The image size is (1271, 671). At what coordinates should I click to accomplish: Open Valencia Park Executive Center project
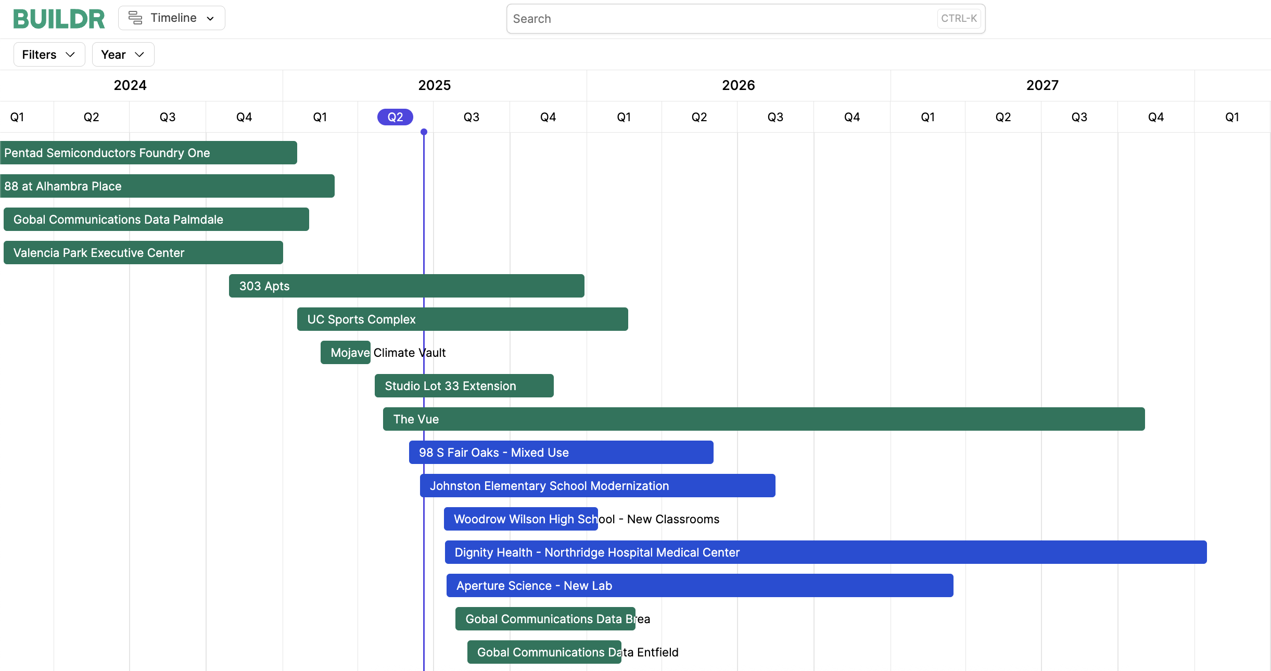click(x=143, y=253)
